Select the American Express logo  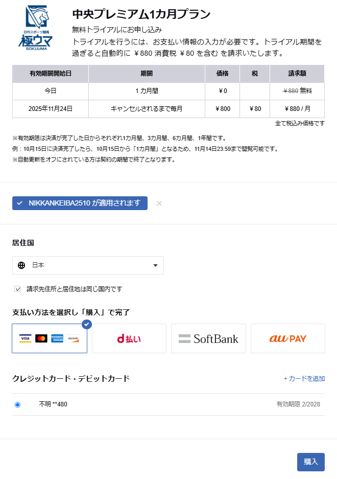(57, 338)
